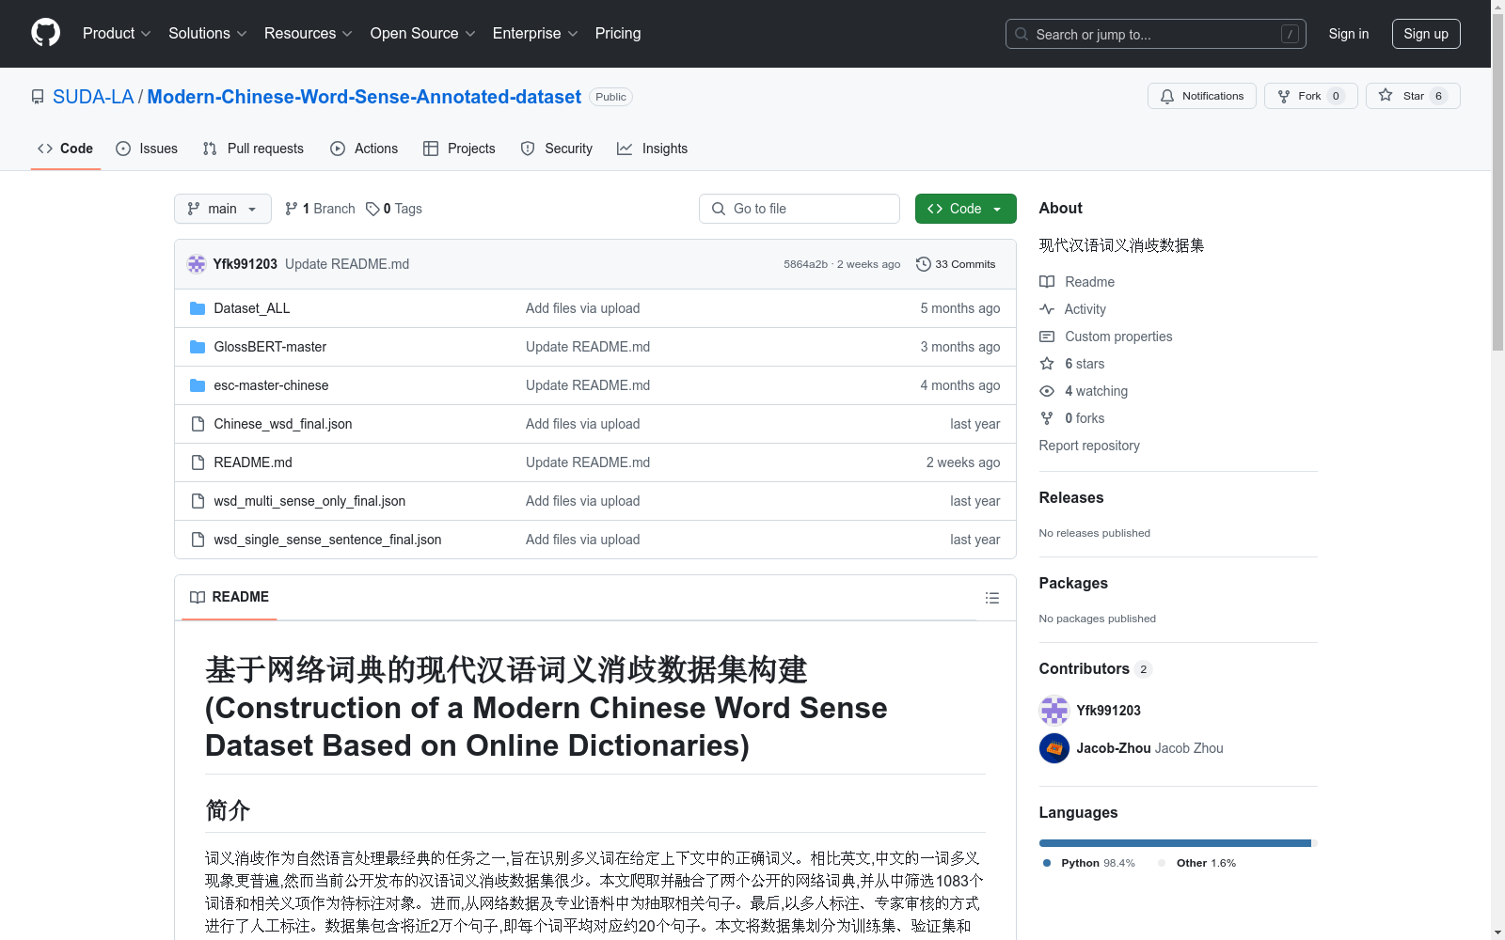
Task: Open the Insights tab
Action: coord(652,149)
